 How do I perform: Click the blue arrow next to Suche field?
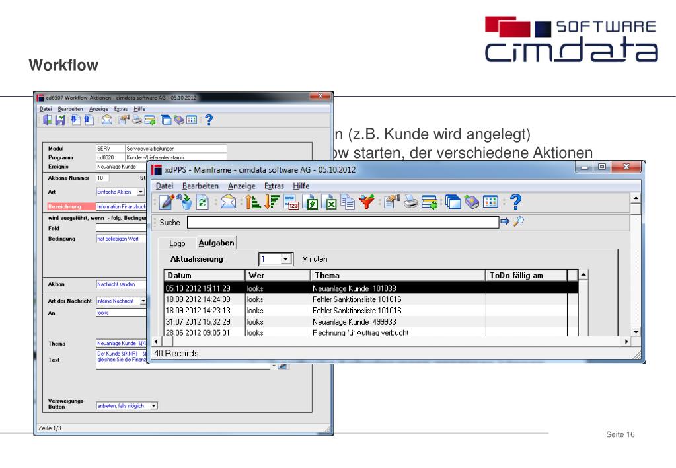[505, 221]
